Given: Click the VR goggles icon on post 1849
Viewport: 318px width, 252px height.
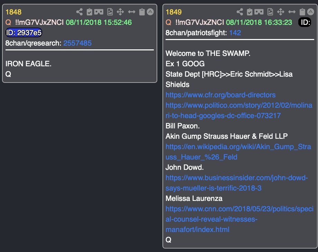Looking at the screenshot, I should click(259, 12).
